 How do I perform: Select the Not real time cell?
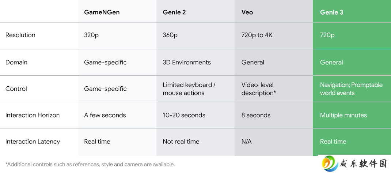(181, 142)
